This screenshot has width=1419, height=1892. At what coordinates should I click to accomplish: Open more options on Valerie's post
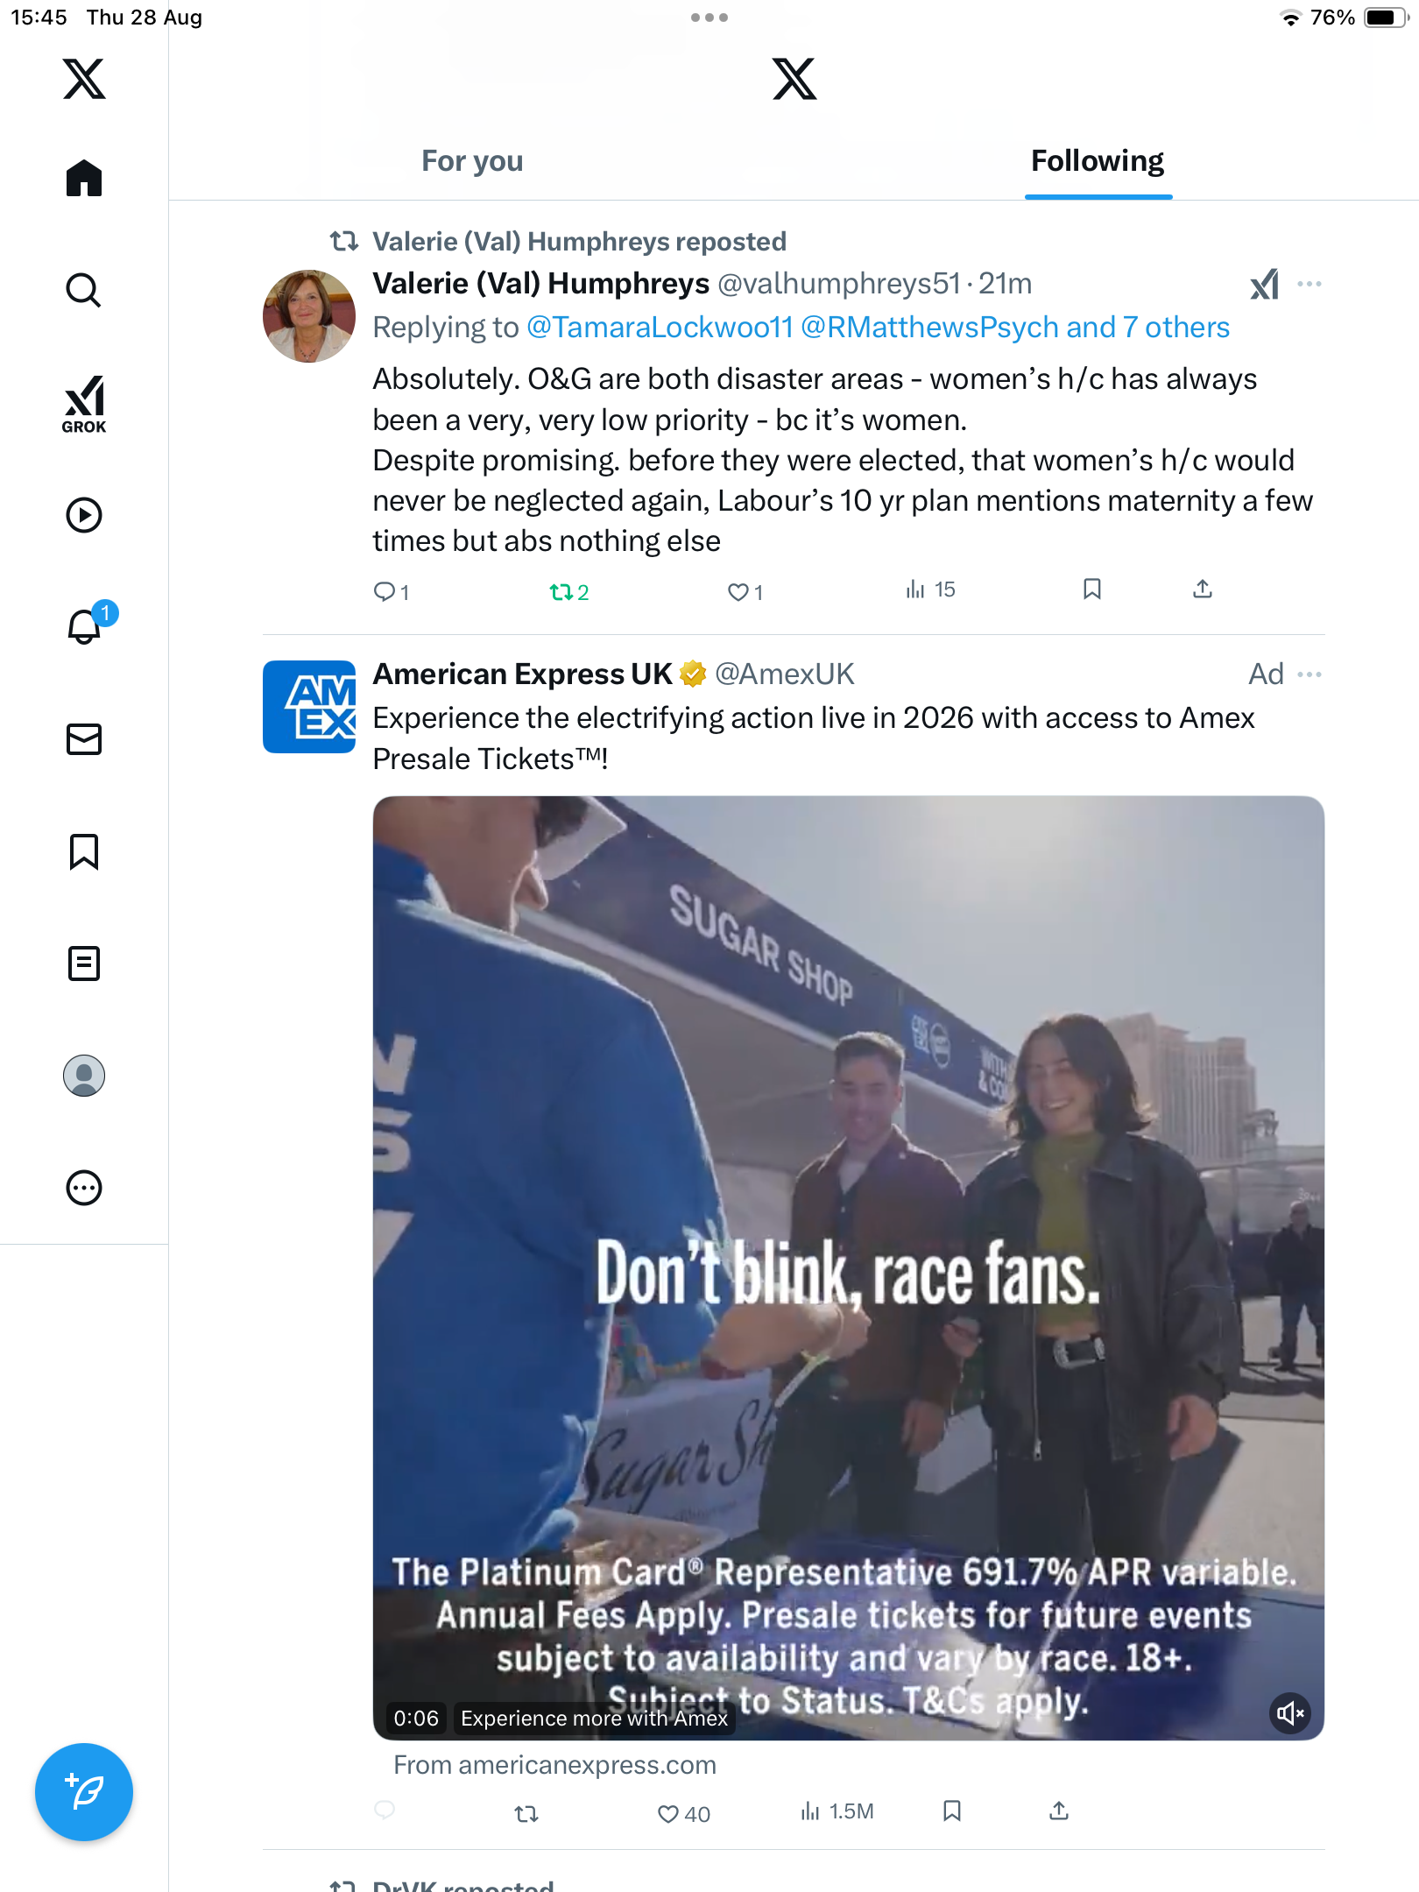click(x=1310, y=284)
